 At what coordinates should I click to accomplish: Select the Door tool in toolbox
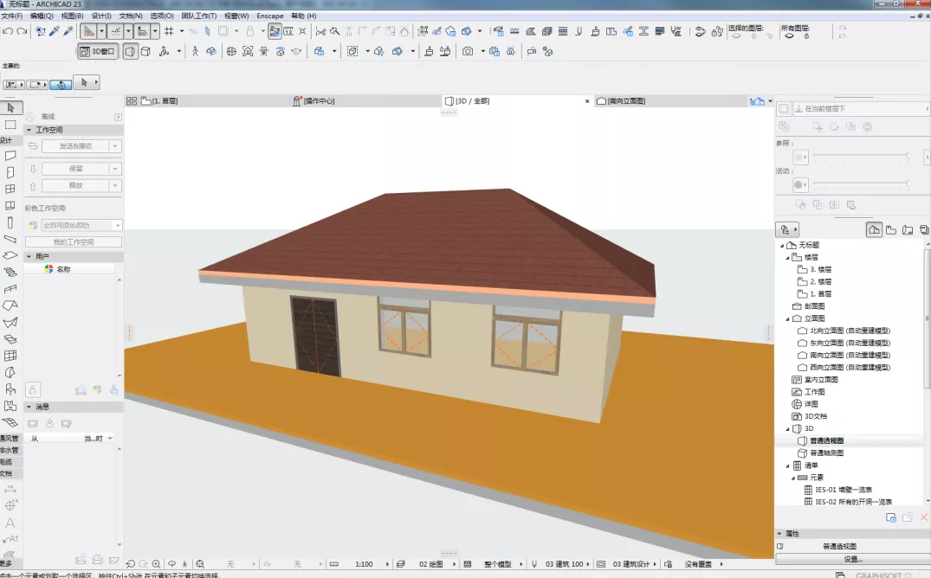click(10, 172)
